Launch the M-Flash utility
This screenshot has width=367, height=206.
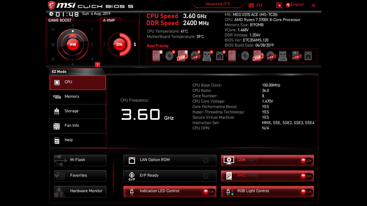tap(80, 160)
